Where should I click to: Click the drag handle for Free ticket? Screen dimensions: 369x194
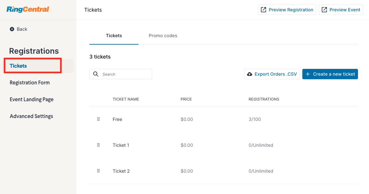(x=98, y=119)
